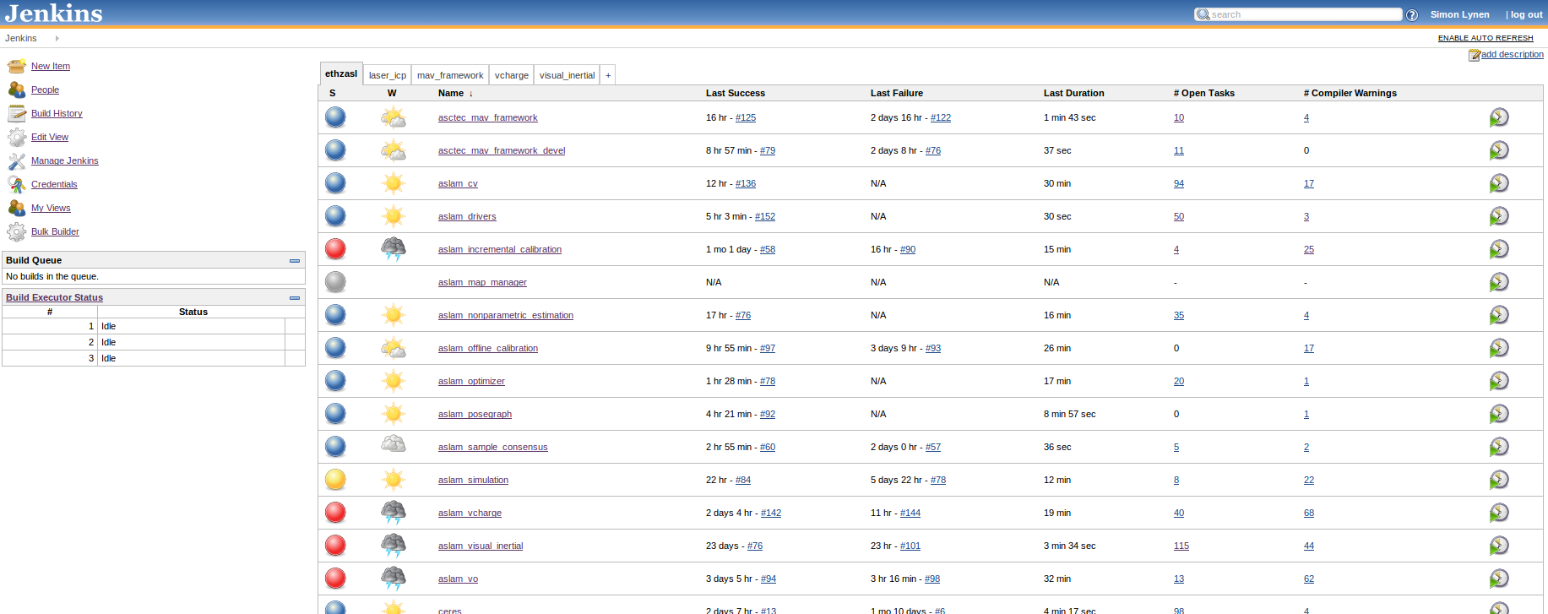The height and width of the screenshot is (614, 1548).
Task: Click the Build History notepad icon
Action: [17, 113]
